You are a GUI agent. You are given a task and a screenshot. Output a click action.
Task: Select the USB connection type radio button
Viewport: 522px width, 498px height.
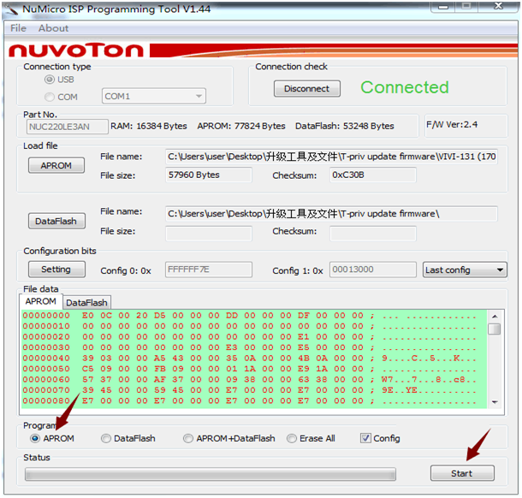[x=50, y=80]
